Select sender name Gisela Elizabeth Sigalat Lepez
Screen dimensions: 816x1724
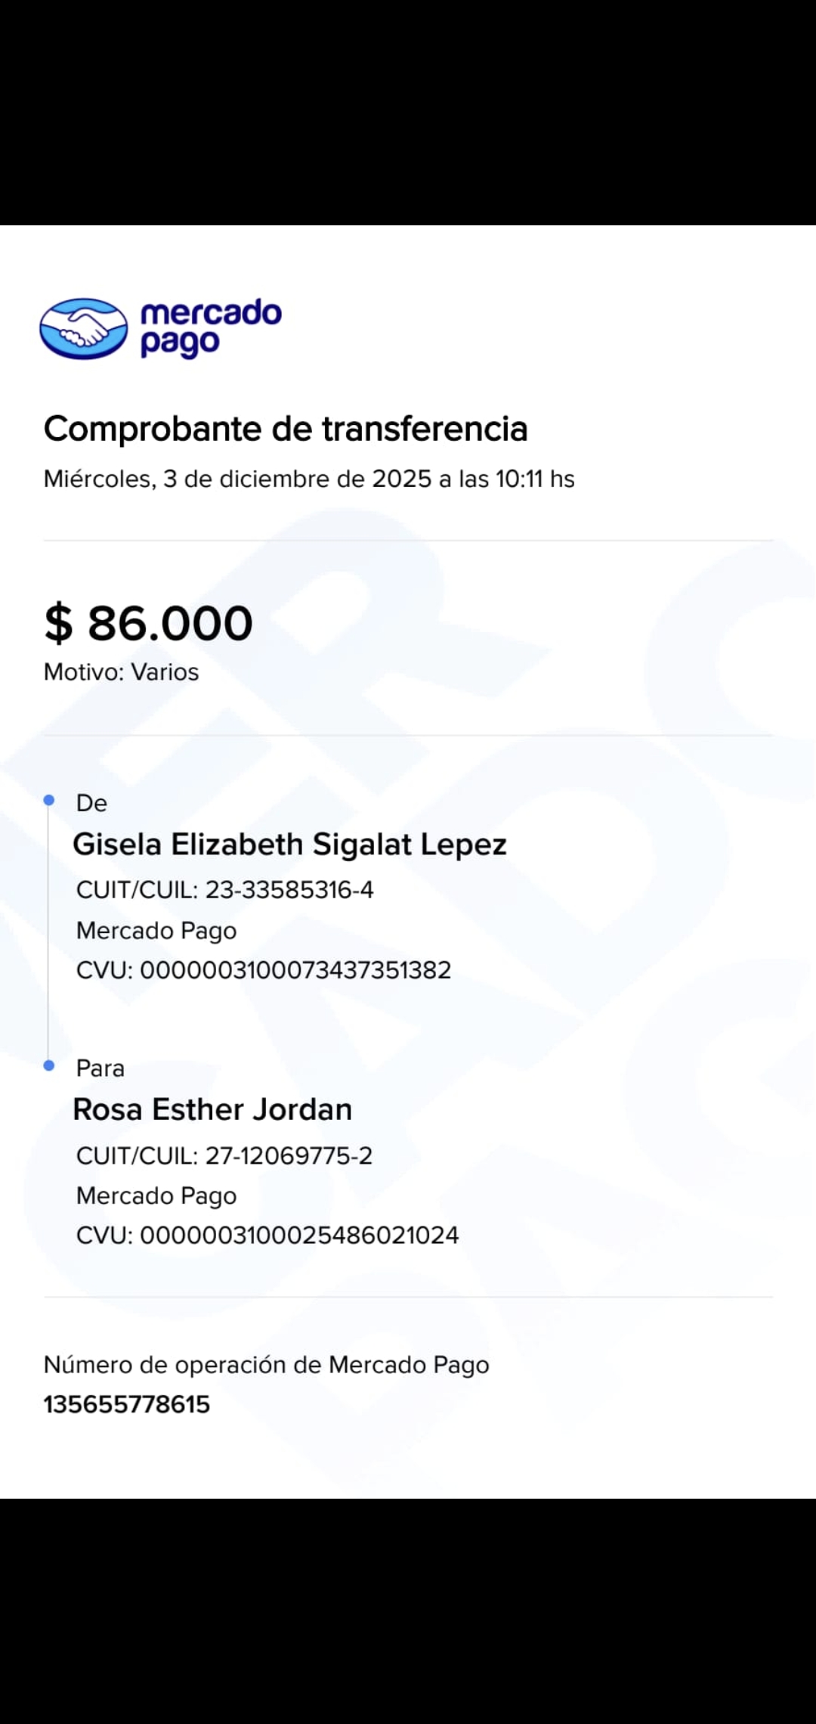[x=289, y=845]
